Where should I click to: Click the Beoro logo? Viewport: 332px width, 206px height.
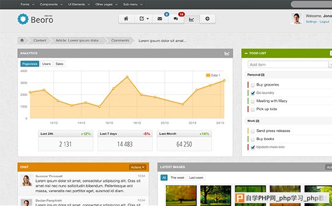coord(35,19)
